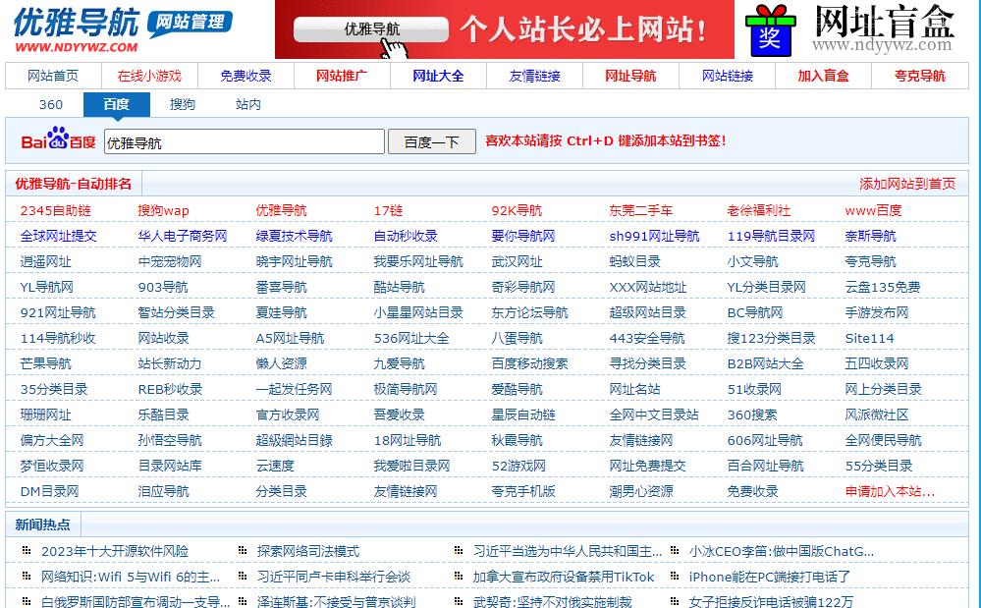The height and width of the screenshot is (608, 981).
Task: Go to 免费收录 page
Action: coord(245,76)
